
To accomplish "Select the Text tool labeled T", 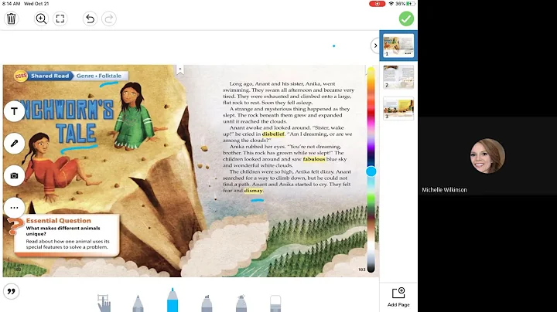I will (x=14, y=111).
